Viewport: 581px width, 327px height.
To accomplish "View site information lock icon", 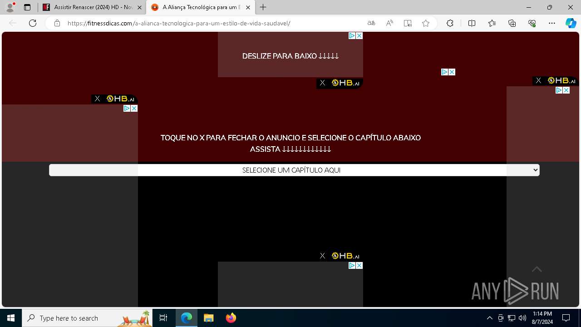I will 57,23.
